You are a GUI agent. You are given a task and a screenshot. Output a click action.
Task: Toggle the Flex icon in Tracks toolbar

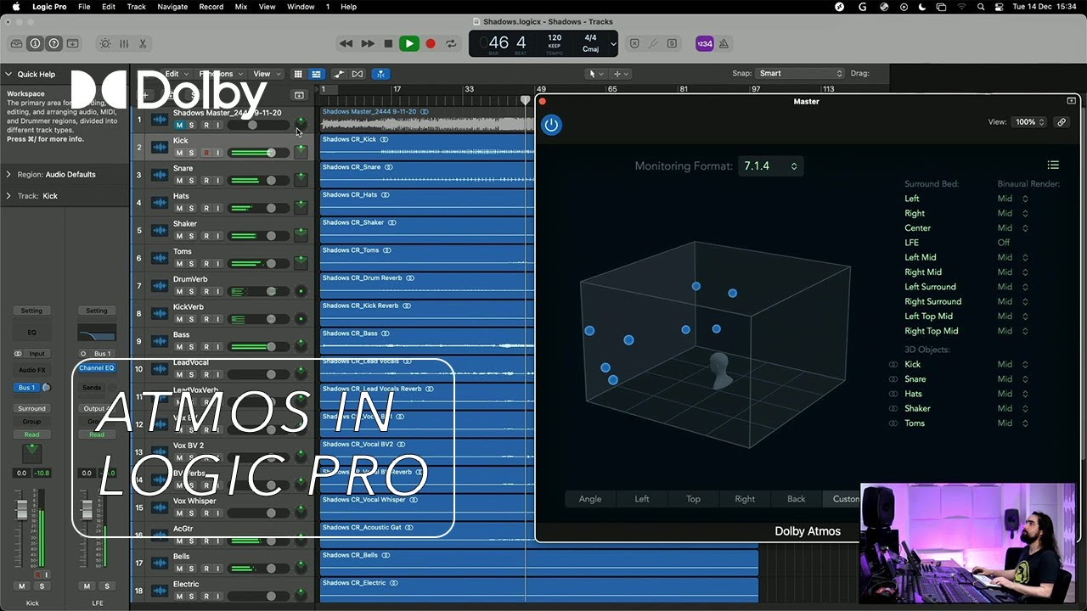pos(357,74)
